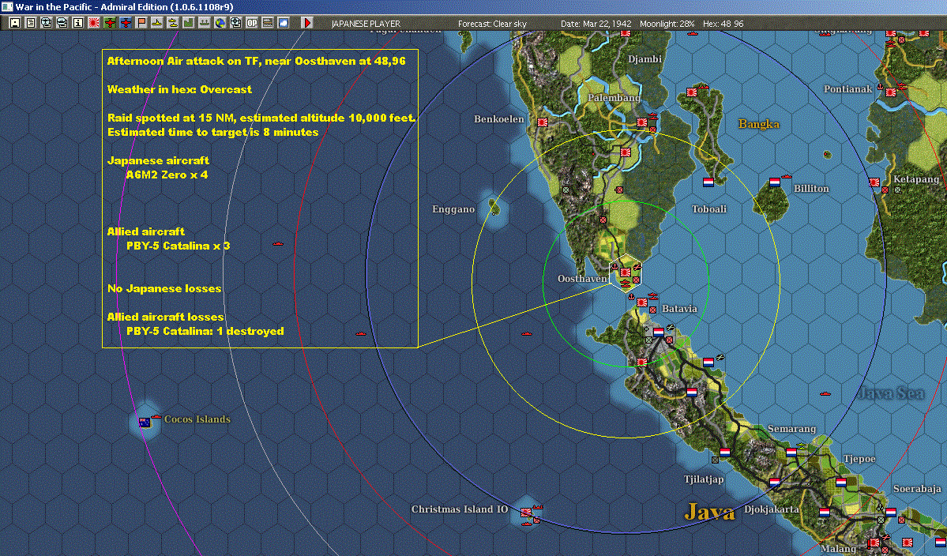Click the Forecast: Clear sky status text

click(x=492, y=24)
